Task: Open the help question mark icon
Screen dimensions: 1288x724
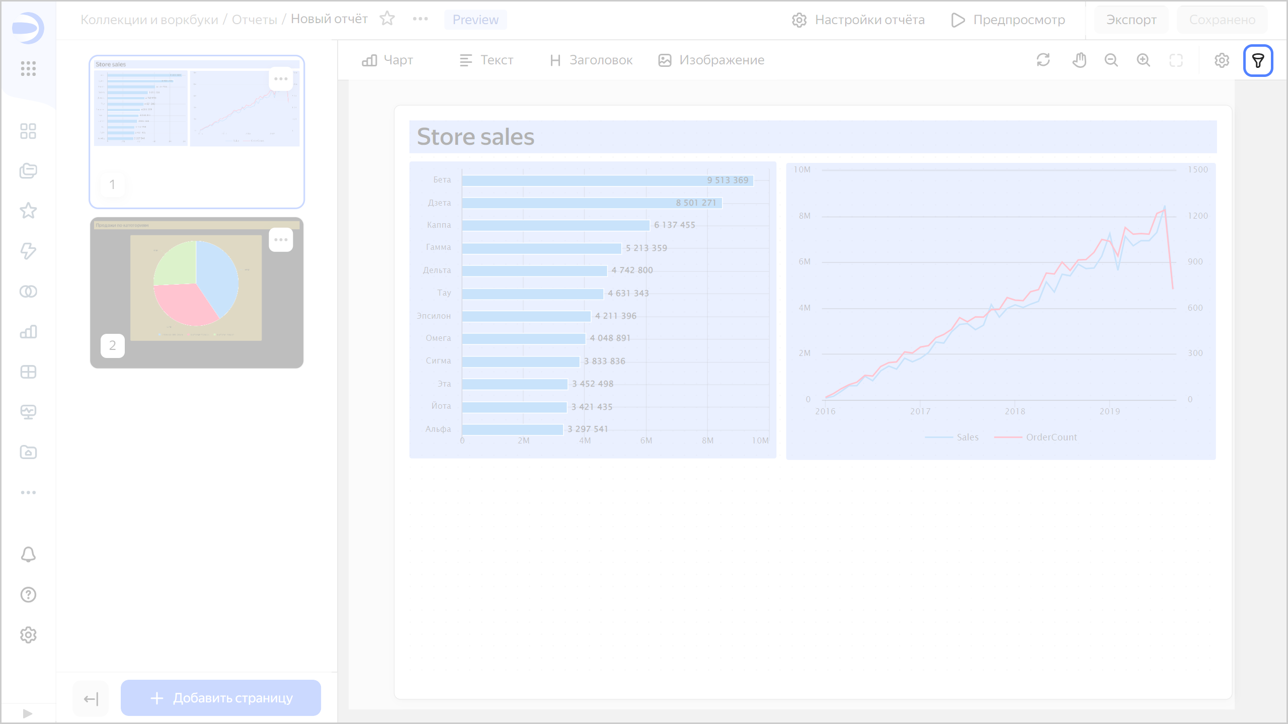Action: coord(28,594)
